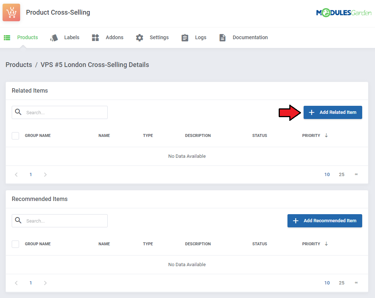The height and width of the screenshot is (298, 375).
Task: Sort Related Items by NAME column
Action: pyautogui.click(x=104, y=135)
